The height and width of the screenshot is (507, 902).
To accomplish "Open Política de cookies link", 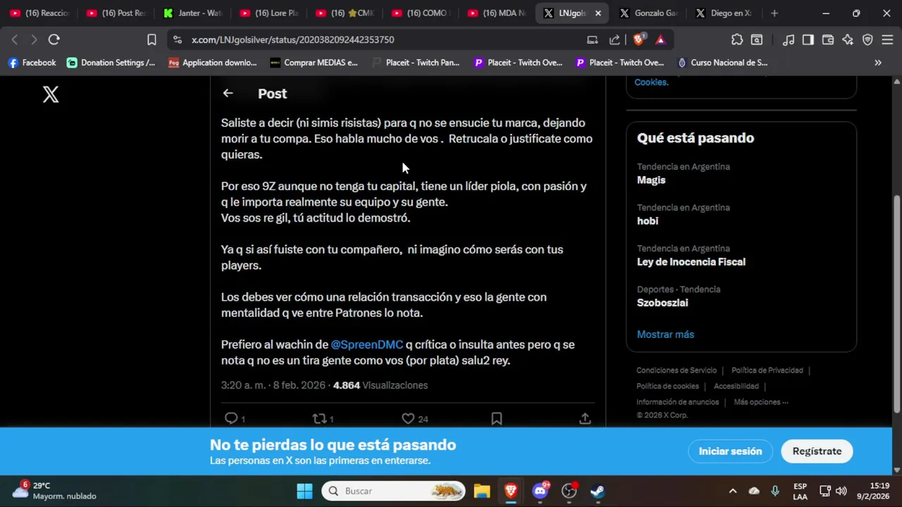I will (667, 386).
